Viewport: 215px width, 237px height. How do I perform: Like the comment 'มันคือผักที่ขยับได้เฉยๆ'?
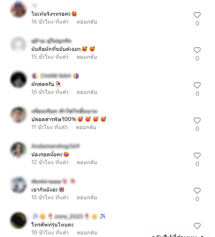197,50
